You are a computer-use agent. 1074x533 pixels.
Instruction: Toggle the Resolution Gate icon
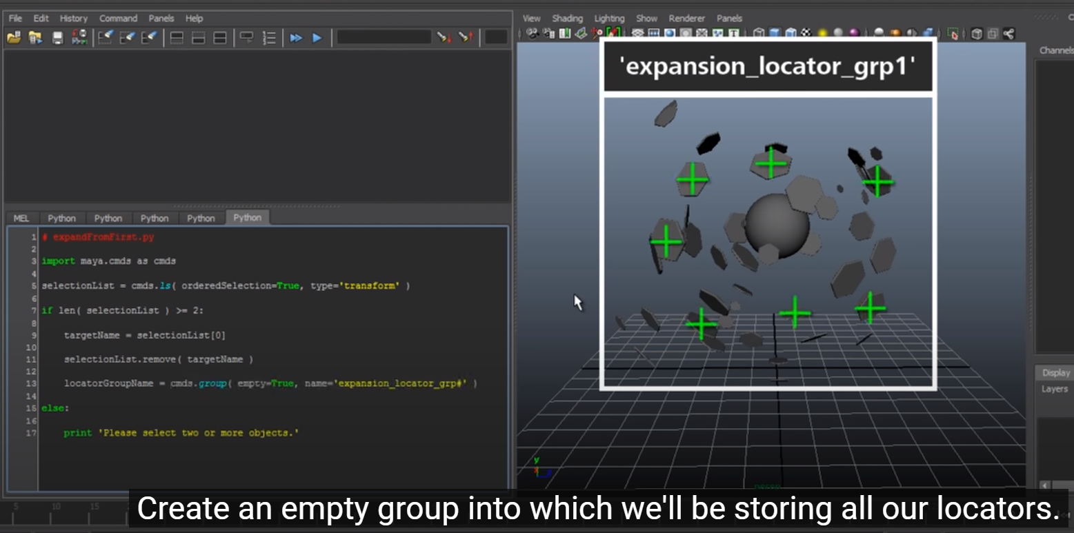669,33
